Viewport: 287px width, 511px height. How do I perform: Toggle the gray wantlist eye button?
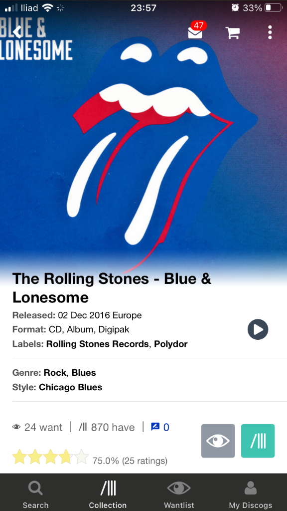pyautogui.click(x=218, y=441)
